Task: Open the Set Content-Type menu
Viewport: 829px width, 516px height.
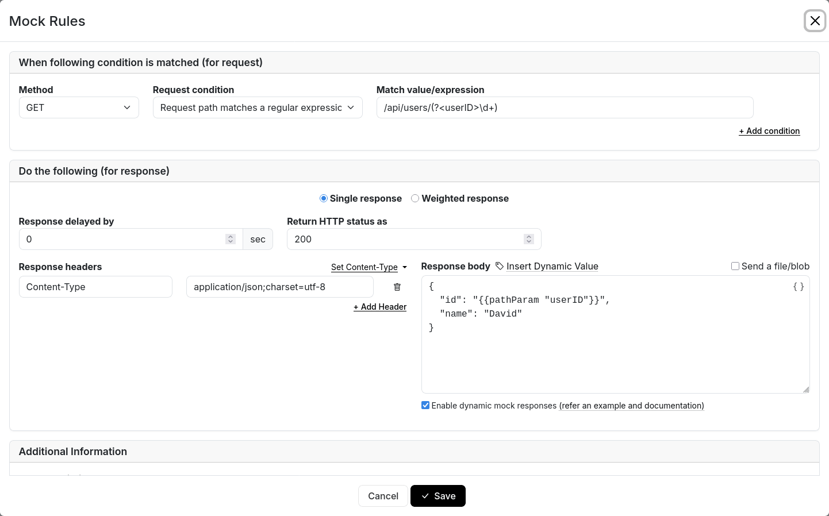Action: pyautogui.click(x=364, y=267)
